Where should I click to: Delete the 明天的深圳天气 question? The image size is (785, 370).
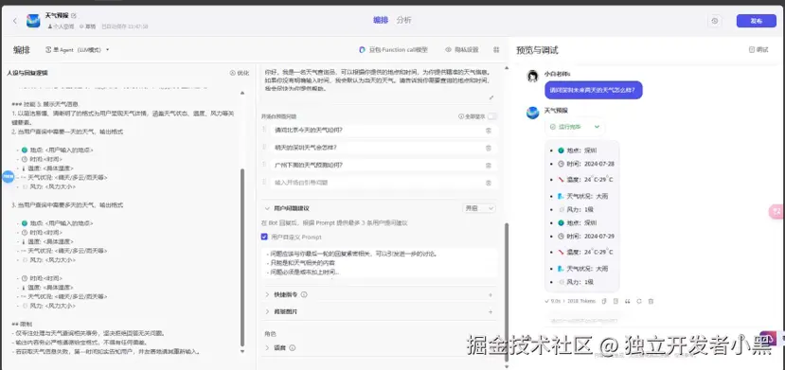tap(488, 148)
